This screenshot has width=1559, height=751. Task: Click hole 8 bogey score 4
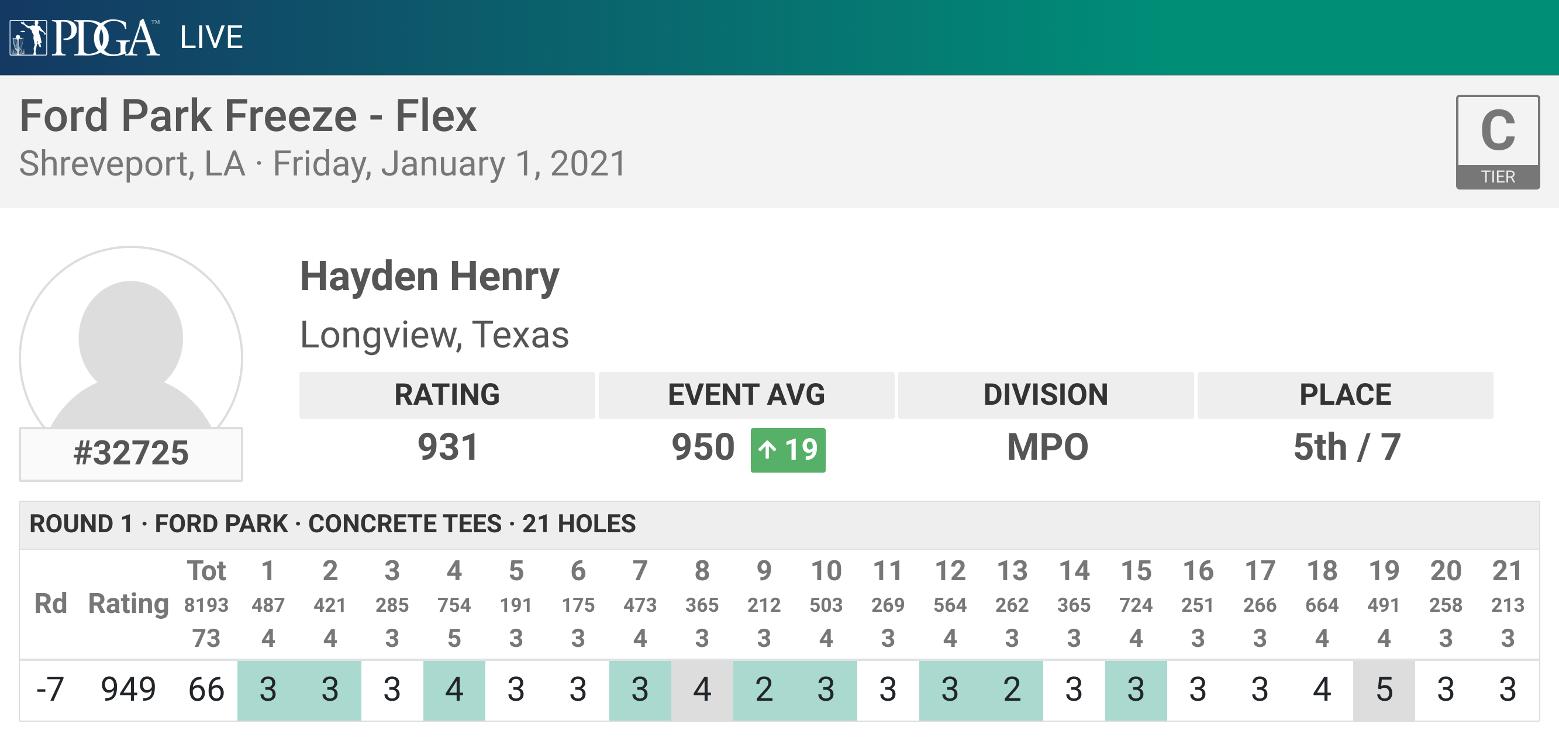701,689
